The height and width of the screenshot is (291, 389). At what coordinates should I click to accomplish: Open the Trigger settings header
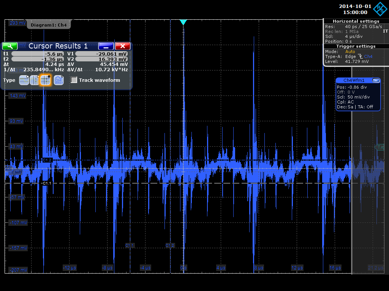(x=356, y=46)
